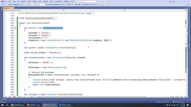Image resolution: width=191 pixels, height=107 pixels.
Task: Click the Save toolbar icon
Action: click(x=15, y=5)
